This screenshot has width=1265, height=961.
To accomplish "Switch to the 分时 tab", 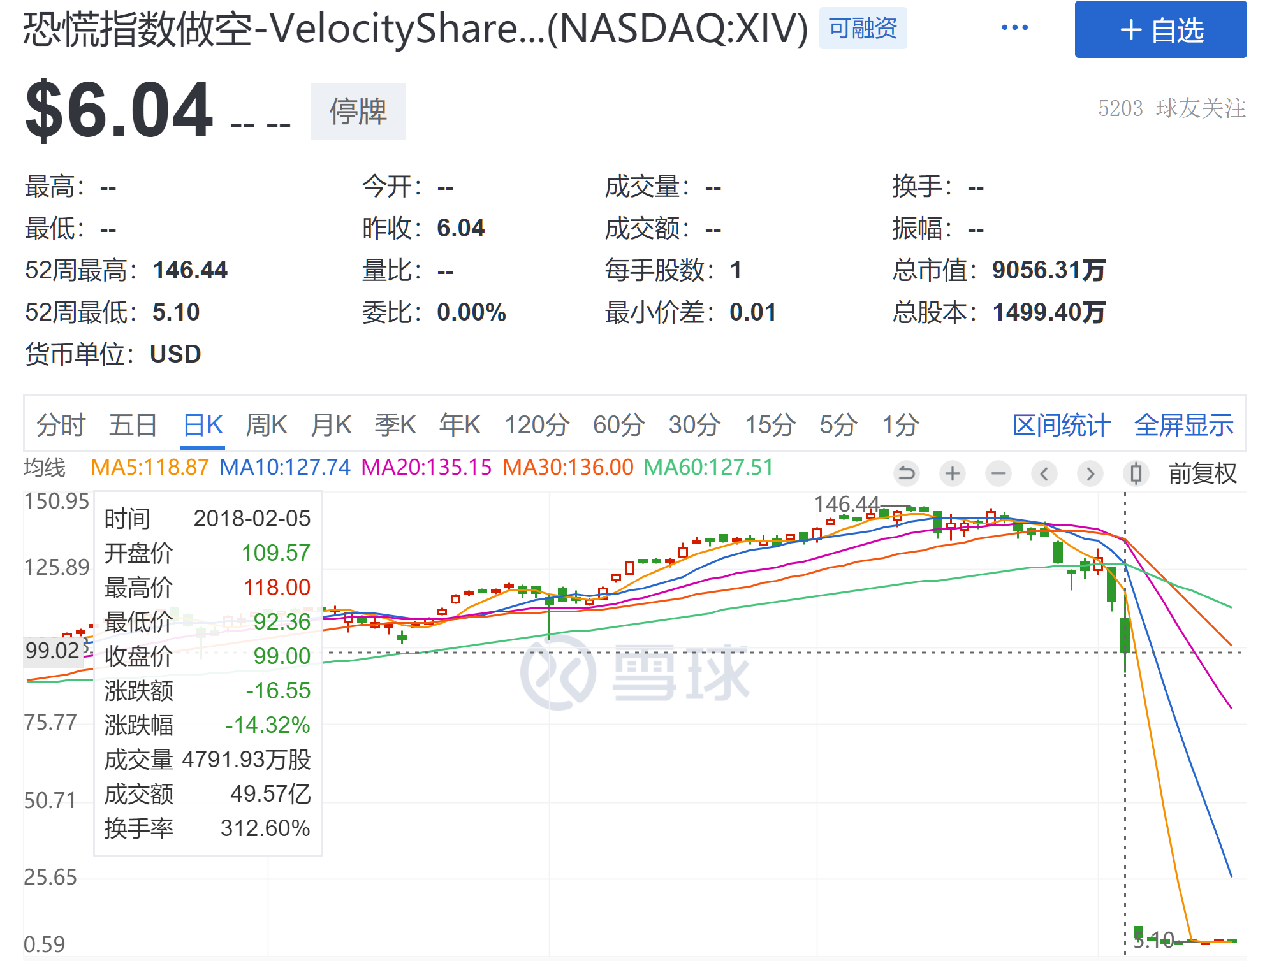I will 60,424.
